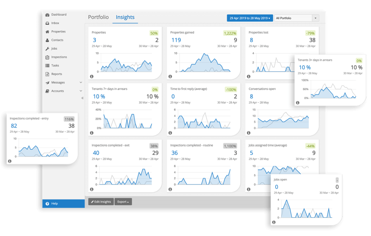Click the 1,100% badge on Inspections completed - routine
The width and height of the screenshot is (371, 236).
(230, 146)
